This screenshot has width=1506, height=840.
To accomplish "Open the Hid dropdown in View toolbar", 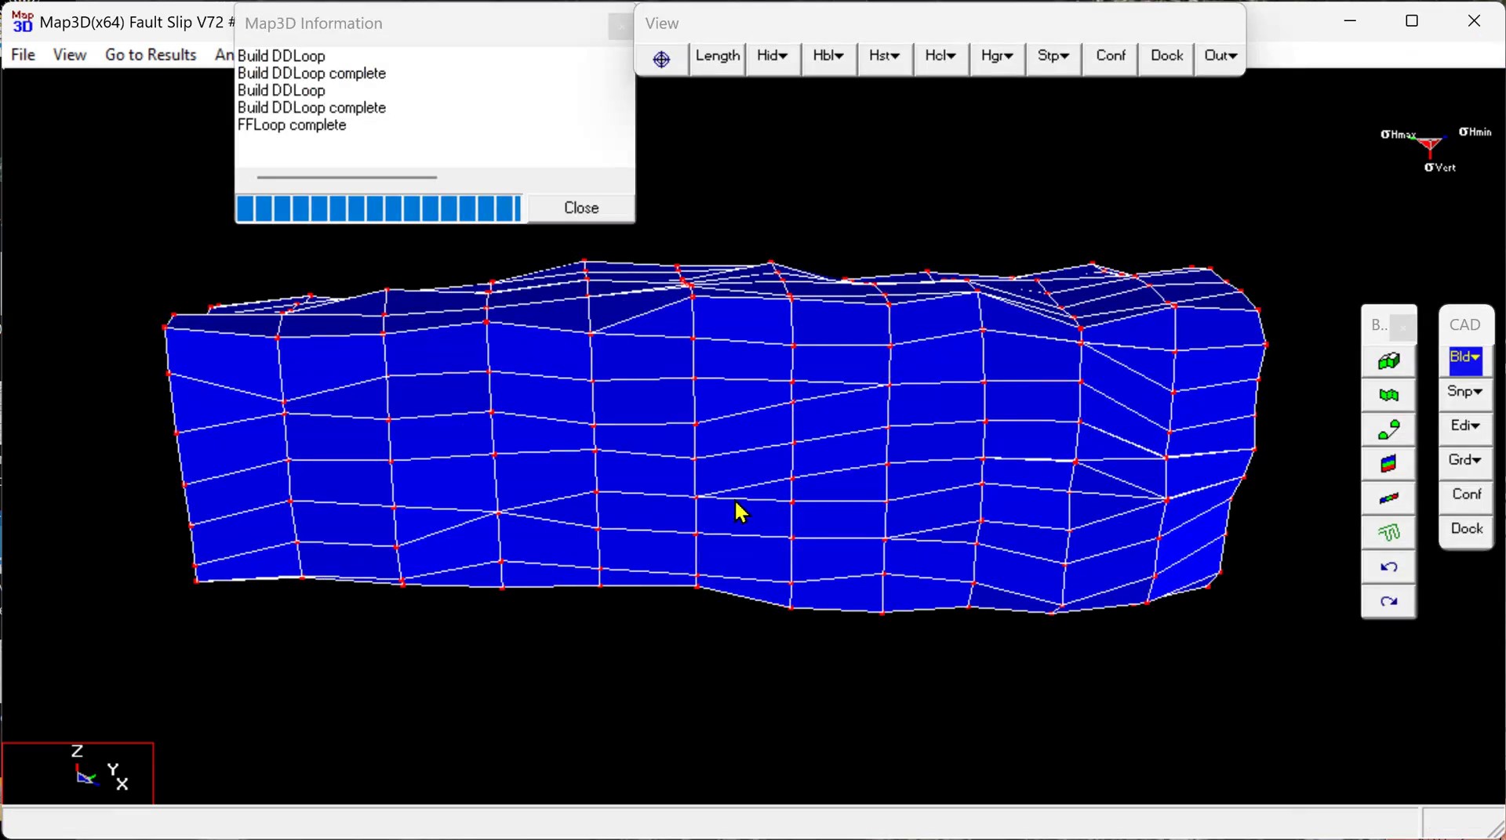I will (x=772, y=56).
